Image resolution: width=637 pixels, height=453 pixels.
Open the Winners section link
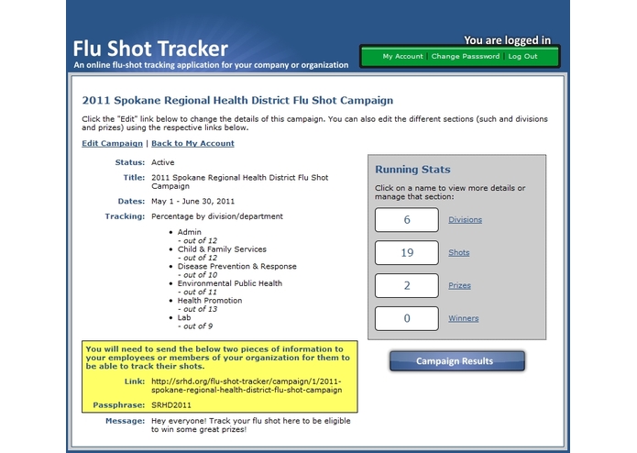click(463, 318)
